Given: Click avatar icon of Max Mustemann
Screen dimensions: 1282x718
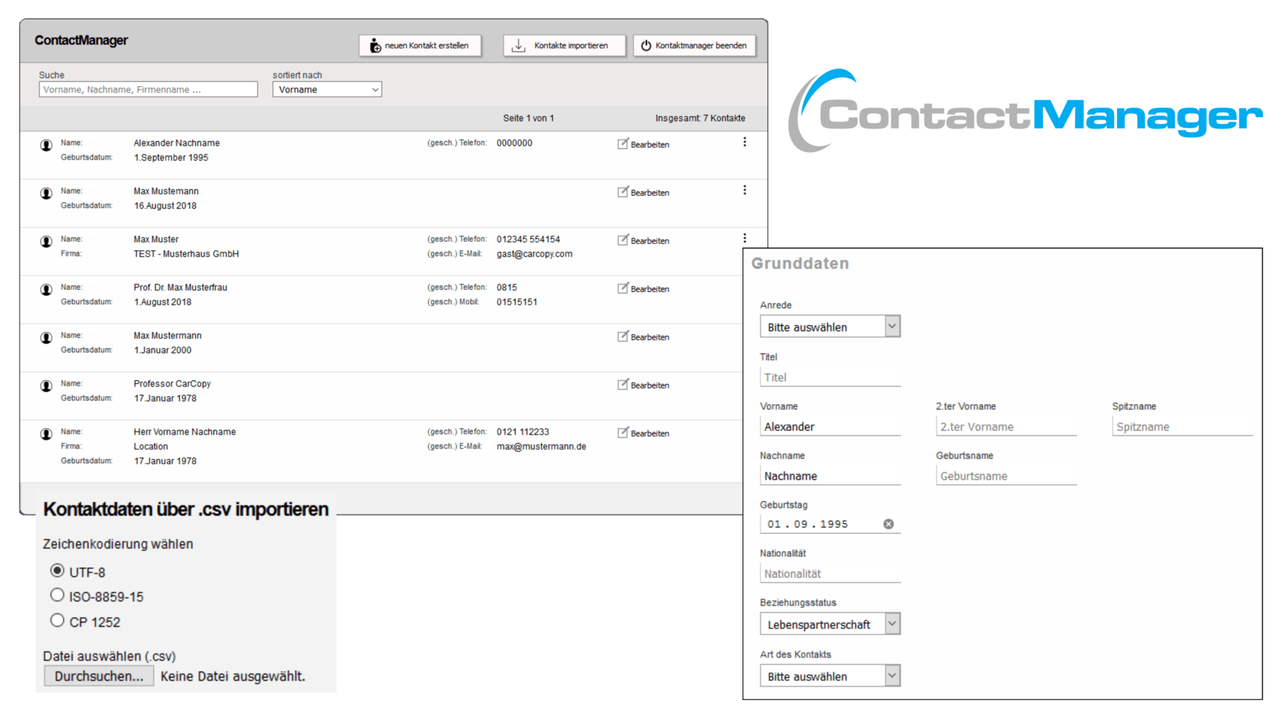Looking at the screenshot, I should click(x=46, y=193).
